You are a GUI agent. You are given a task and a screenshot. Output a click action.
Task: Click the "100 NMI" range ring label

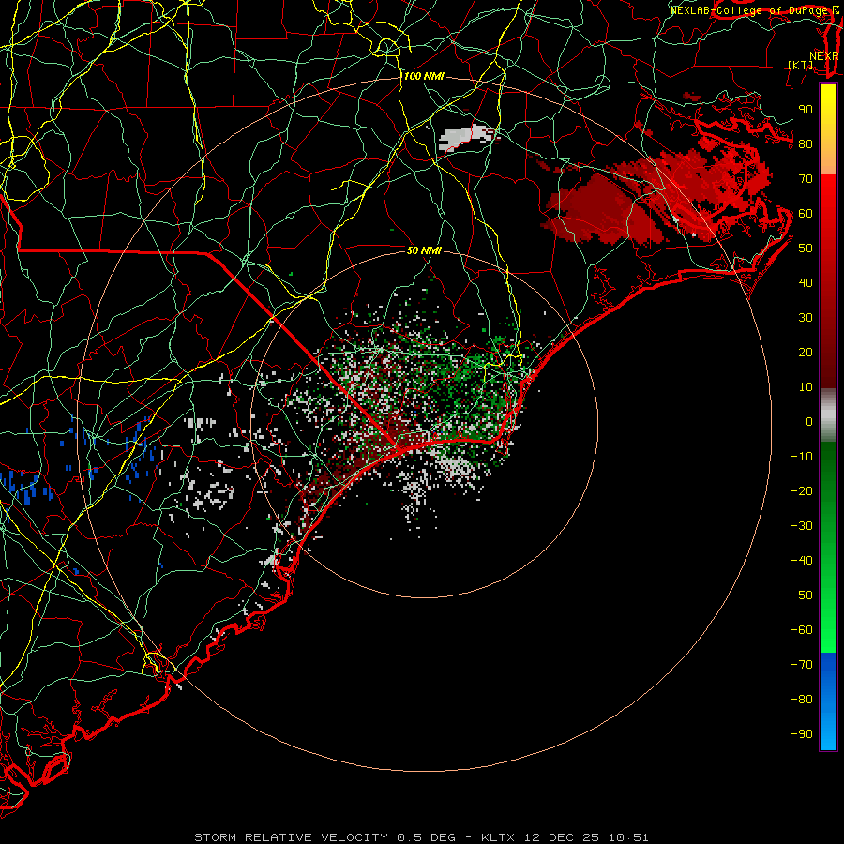(424, 77)
